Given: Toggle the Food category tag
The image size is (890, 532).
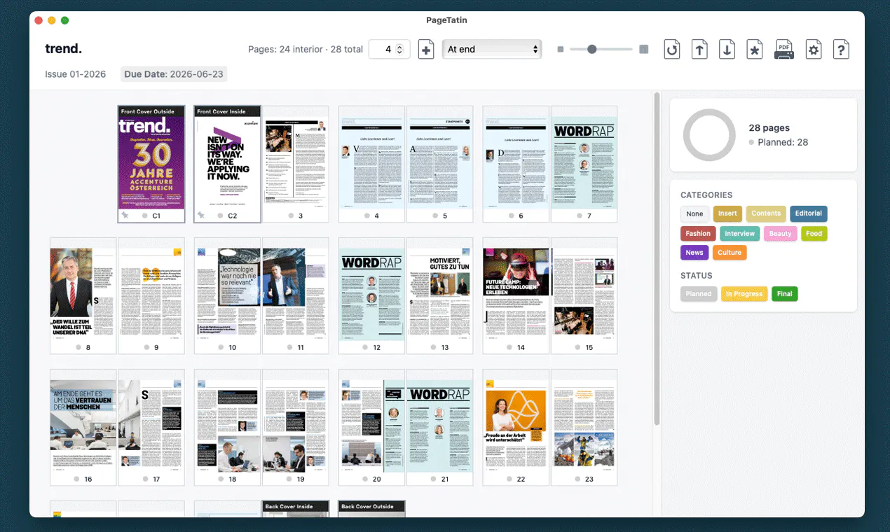Looking at the screenshot, I should coord(814,233).
